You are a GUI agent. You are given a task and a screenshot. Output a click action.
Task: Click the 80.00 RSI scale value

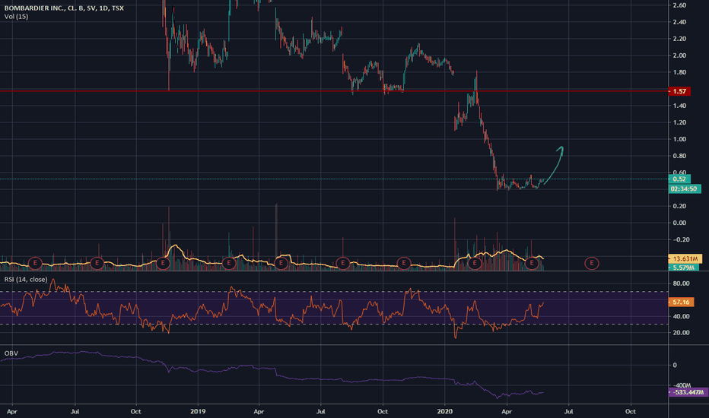click(x=681, y=283)
